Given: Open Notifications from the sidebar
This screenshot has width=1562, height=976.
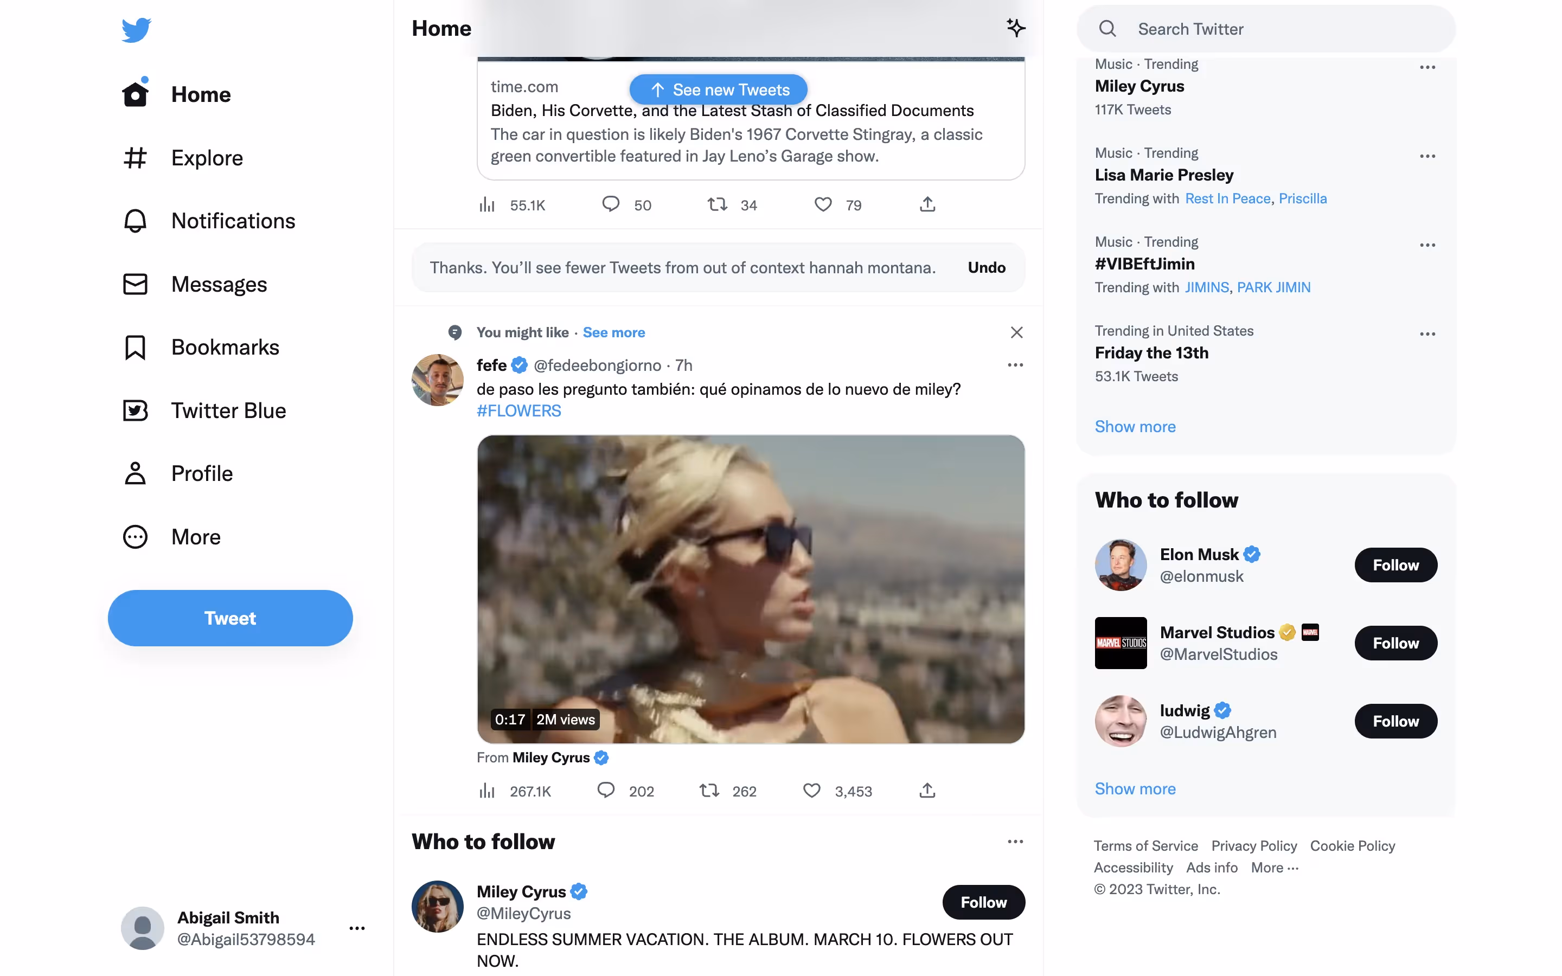Looking at the screenshot, I should [x=232, y=221].
